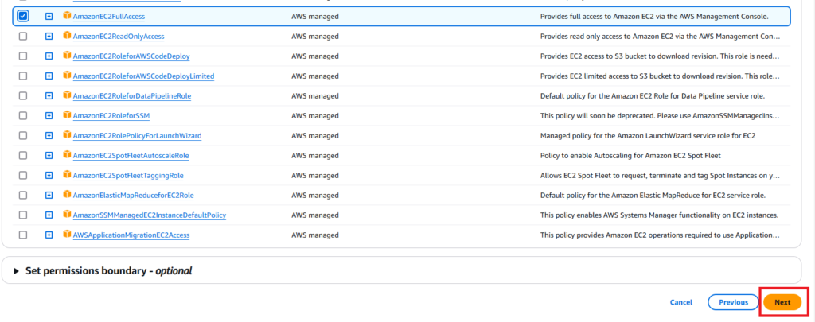815x322 pixels.
Task: Click the policy icon next to AWSApplicationMigrationEC2Access
Action: click(68, 235)
